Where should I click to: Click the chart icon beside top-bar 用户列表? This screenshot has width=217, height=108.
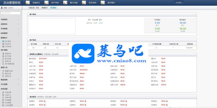click(x=46, y=2)
